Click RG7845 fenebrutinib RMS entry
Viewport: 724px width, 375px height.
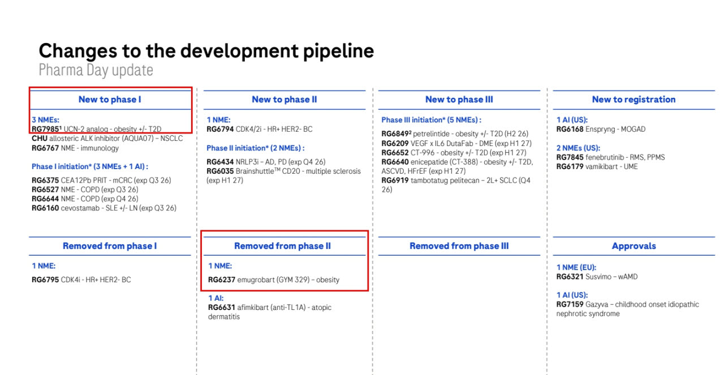(x=610, y=157)
